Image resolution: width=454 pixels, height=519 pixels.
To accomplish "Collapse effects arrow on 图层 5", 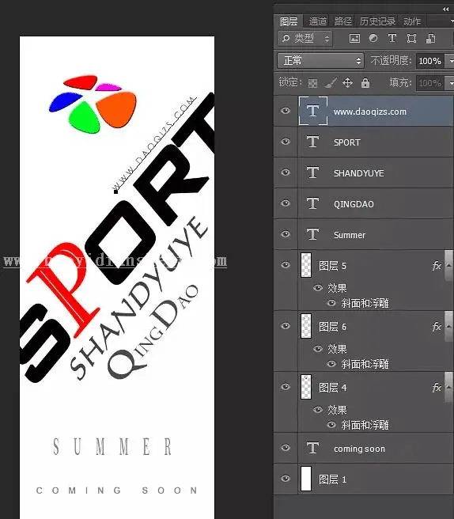I will click(448, 266).
